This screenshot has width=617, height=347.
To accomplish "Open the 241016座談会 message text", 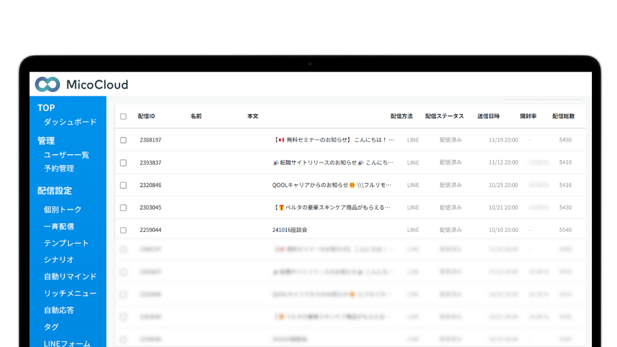I will coord(290,230).
